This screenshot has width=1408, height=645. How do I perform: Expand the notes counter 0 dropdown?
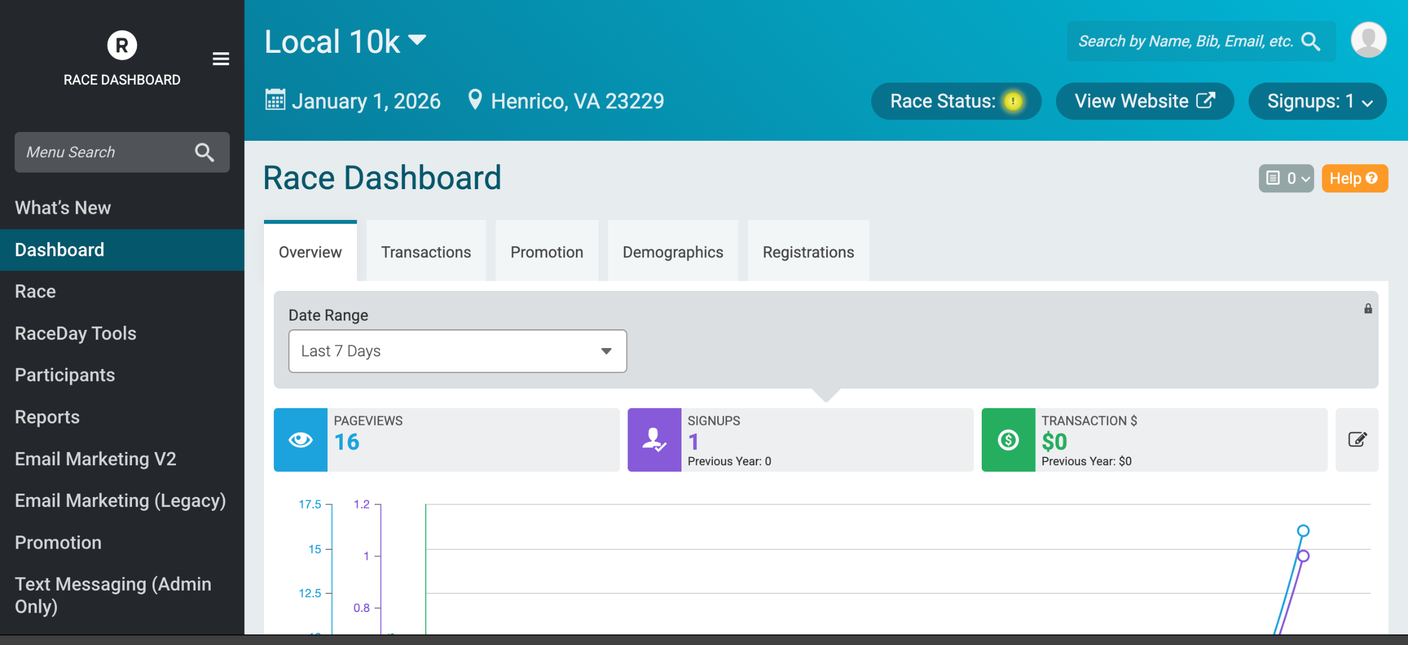pyautogui.click(x=1286, y=178)
